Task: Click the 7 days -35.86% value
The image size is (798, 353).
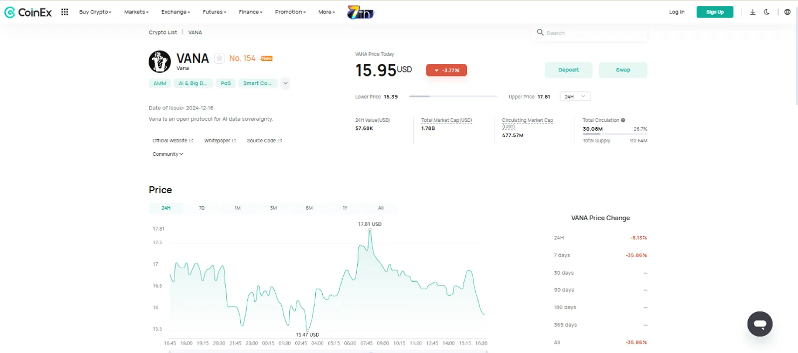Action: [x=636, y=255]
